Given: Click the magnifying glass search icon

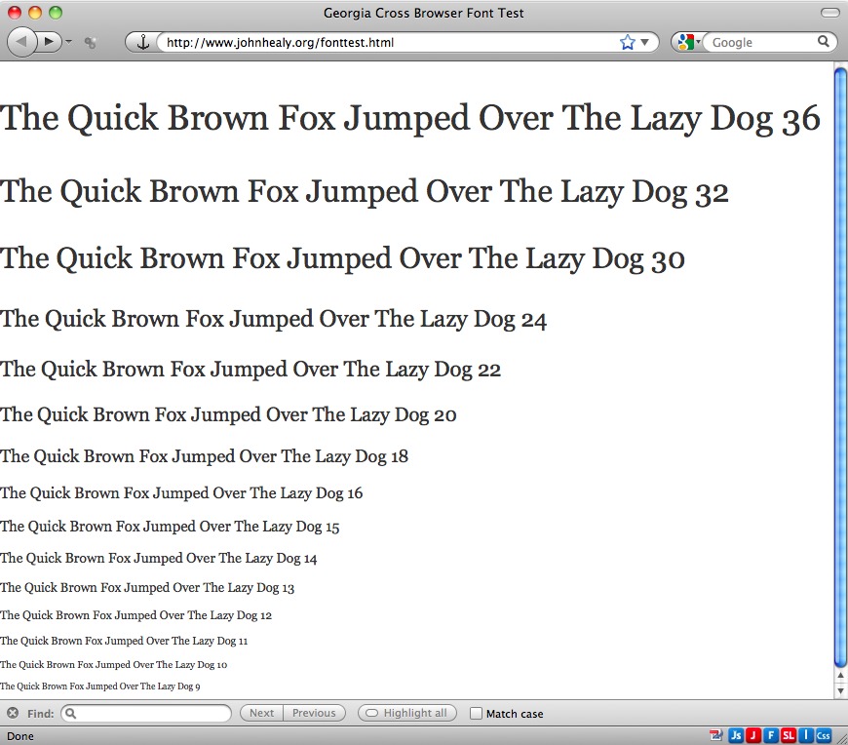Looking at the screenshot, I should tap(824, 42).
